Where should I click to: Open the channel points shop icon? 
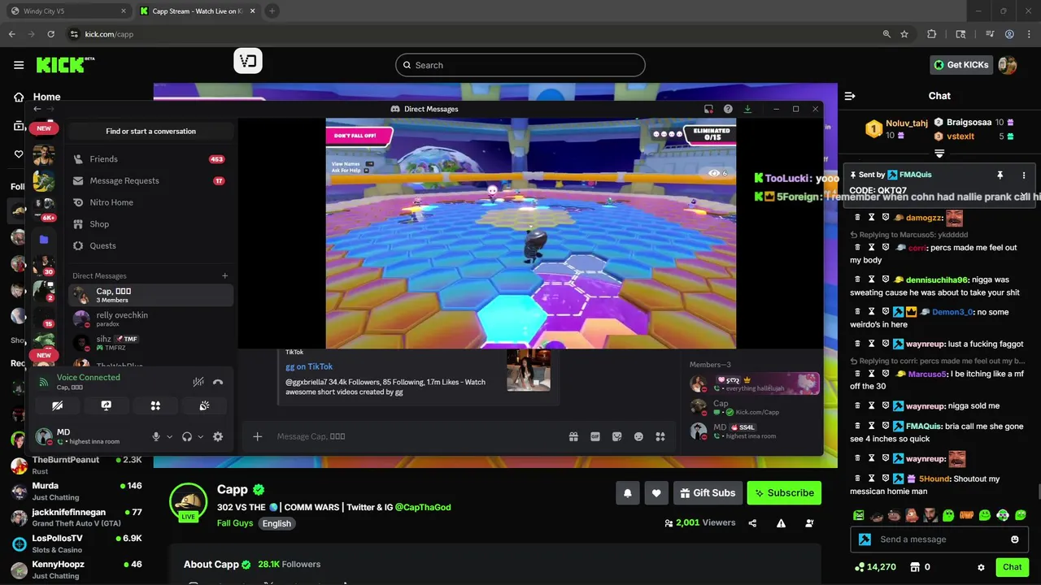[x=914, y=567]
